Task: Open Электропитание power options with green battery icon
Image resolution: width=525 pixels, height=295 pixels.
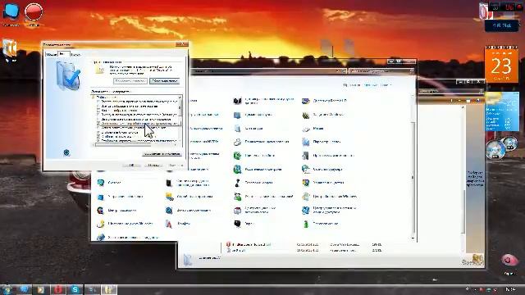Action: 320,224
